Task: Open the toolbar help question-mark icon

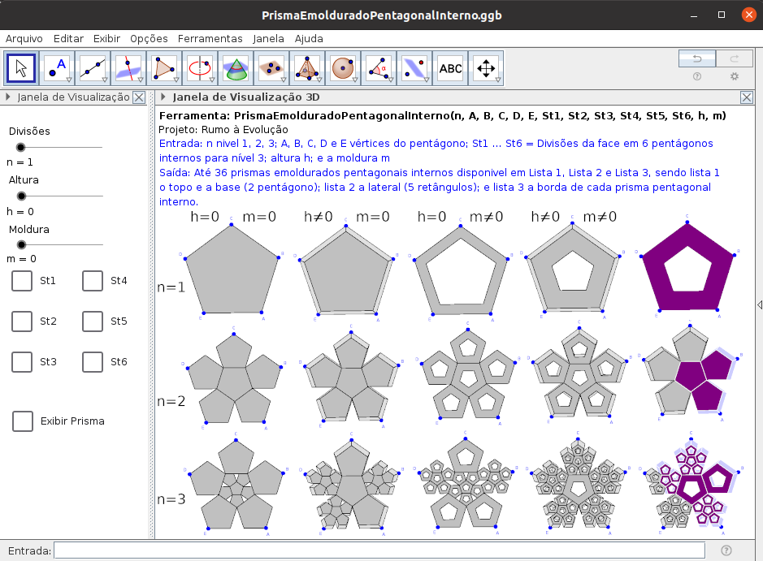Action: pyautogui.click(x=697, y=76)
